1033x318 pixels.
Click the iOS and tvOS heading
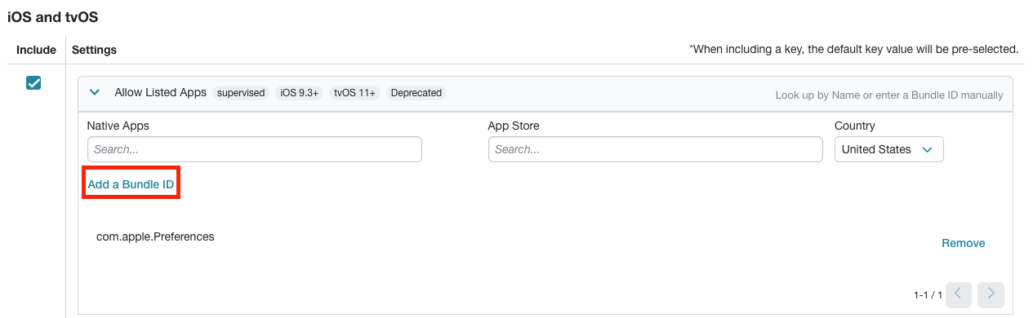coord(53,16)
